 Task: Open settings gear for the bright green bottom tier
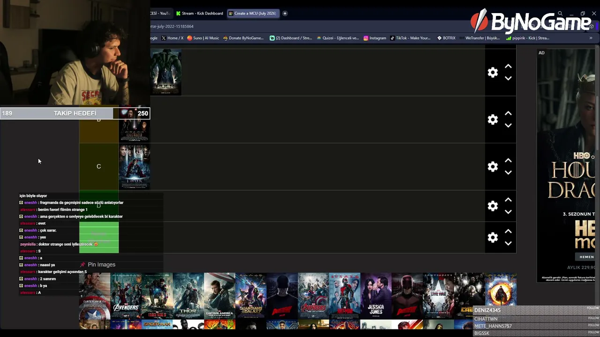pyautogui.click(x=493, y=237)
